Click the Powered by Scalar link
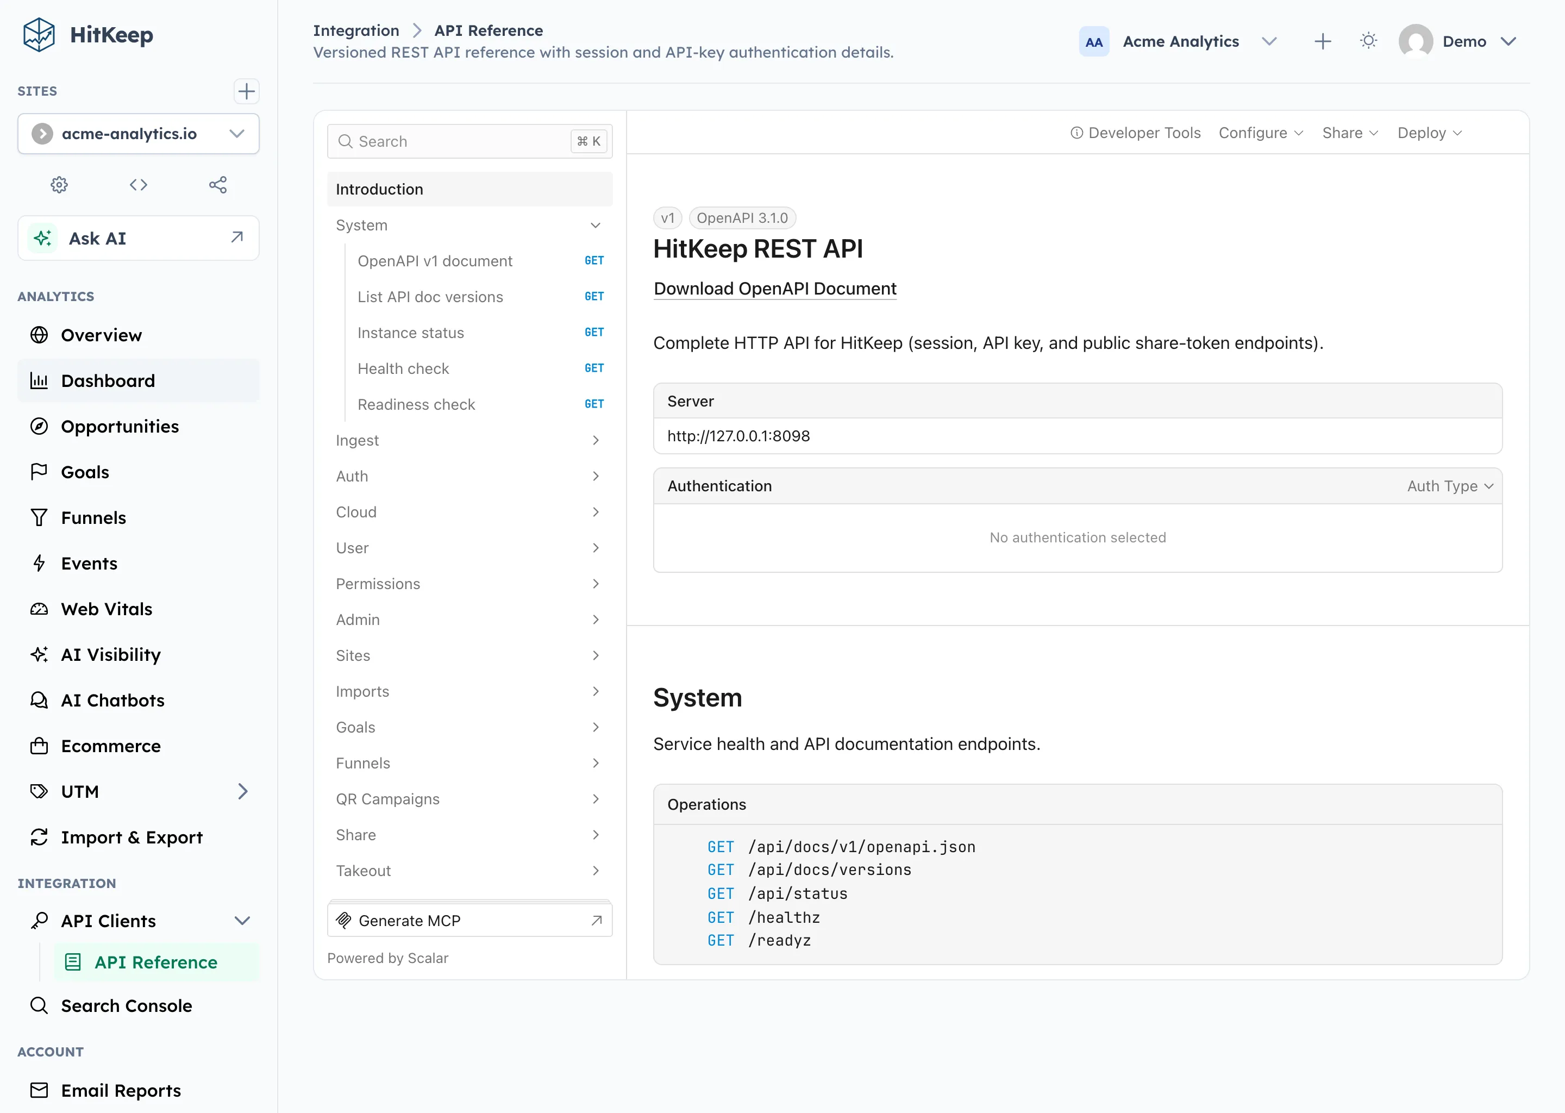The height and width of the screenshot is (1113, 1565). 388,958
